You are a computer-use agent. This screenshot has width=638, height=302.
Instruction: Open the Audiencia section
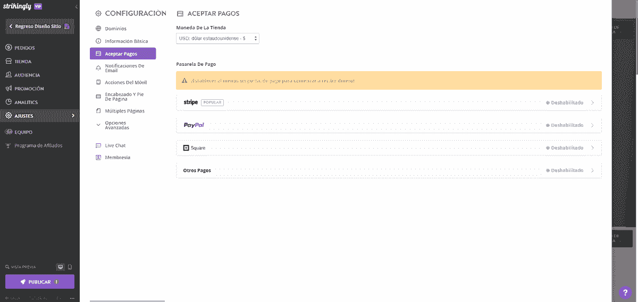pos(27,75)
